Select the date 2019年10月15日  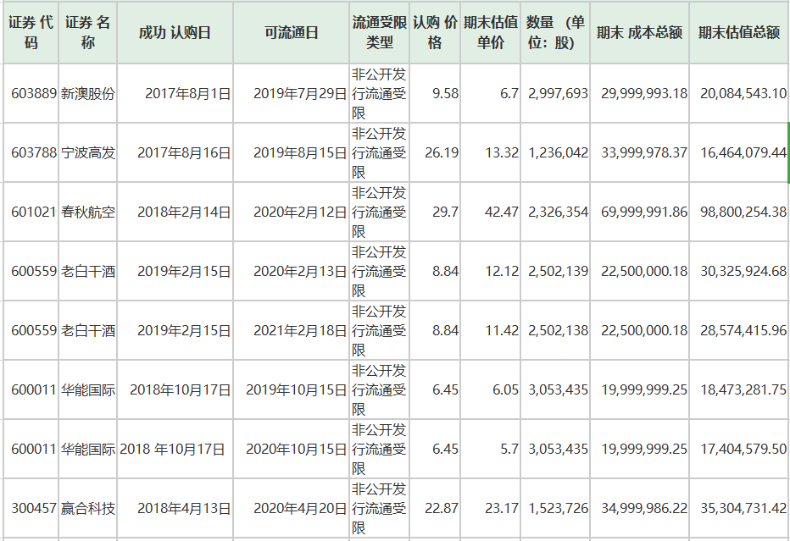297,390
